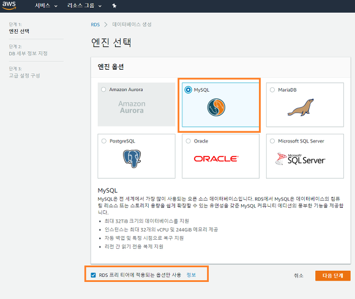This screenshot has width=355, height=299.
Task: Select the PostgreSQL radio button
Action: click(x=104, y=141)
